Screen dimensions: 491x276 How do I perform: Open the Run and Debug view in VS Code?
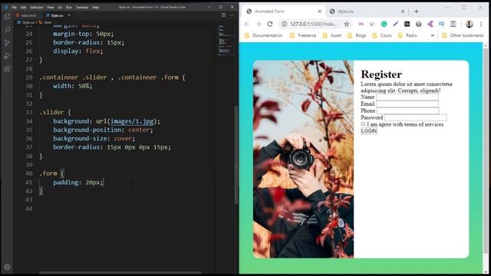7,56
